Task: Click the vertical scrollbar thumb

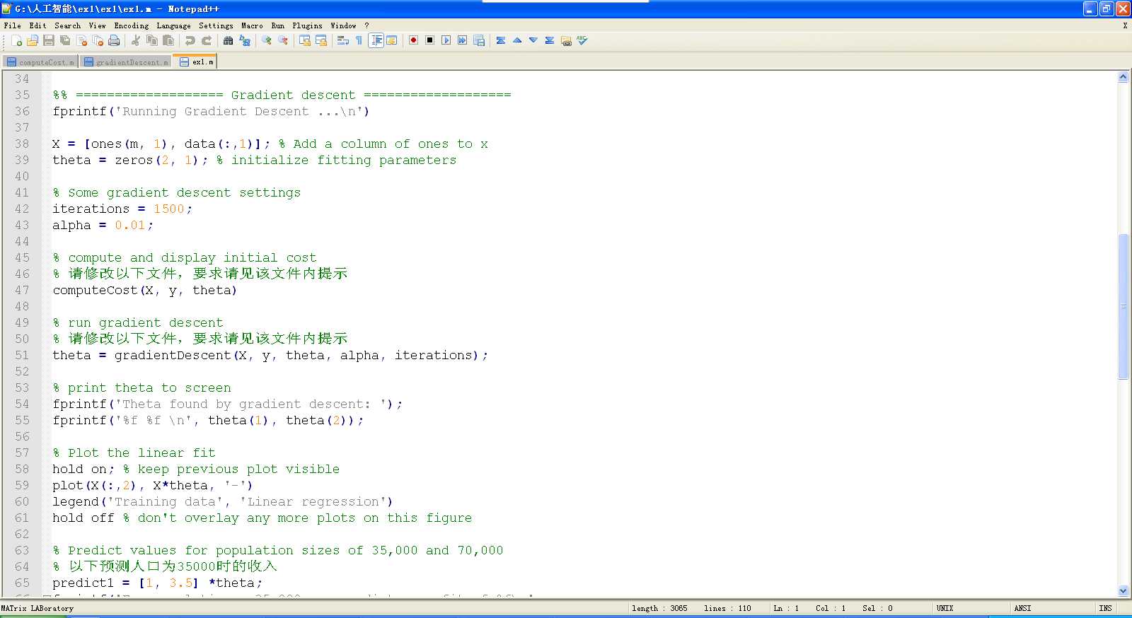Action: click(x=1123, y=306)
